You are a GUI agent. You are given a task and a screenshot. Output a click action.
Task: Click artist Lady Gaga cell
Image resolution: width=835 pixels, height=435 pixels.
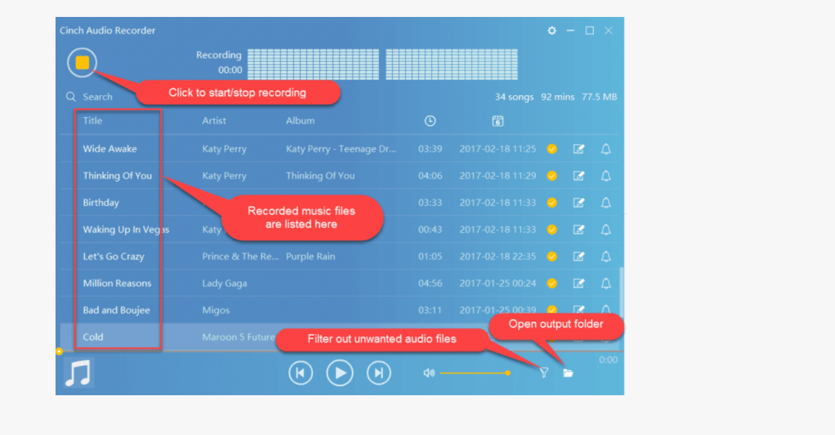[x=225, y=283]
